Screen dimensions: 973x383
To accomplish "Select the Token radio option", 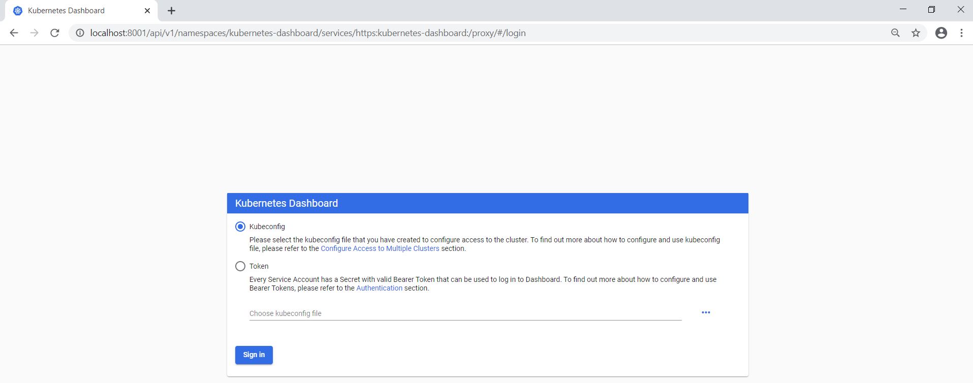I will pos(240,266).
